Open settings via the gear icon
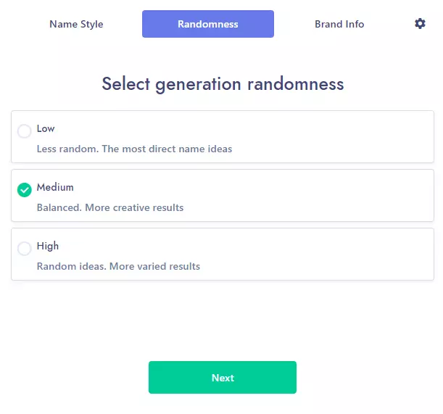The height and width of the screenshot is (414, 443). [420, 24]
